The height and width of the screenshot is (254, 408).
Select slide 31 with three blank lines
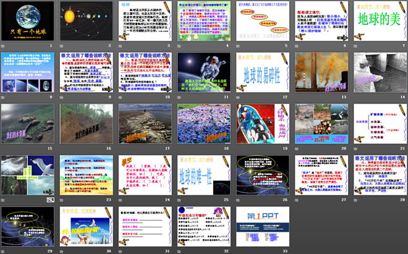click(x=145, y=226)
